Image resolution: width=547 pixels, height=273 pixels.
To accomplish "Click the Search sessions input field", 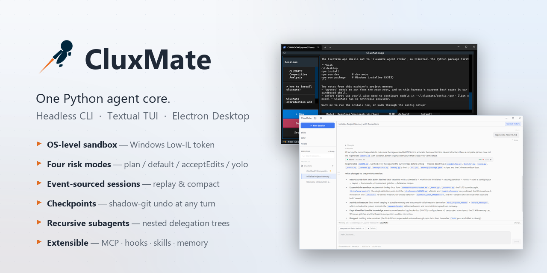I will 318,156.
